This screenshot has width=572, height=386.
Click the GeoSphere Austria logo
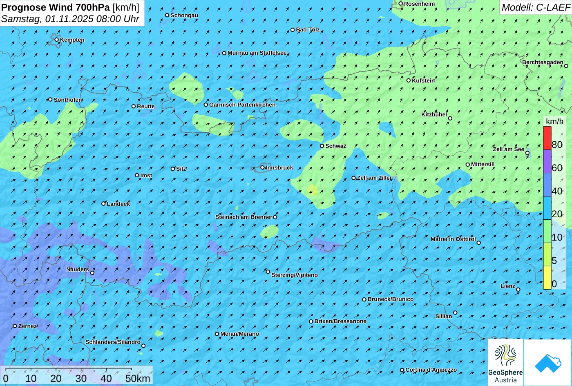click(505, 362)
